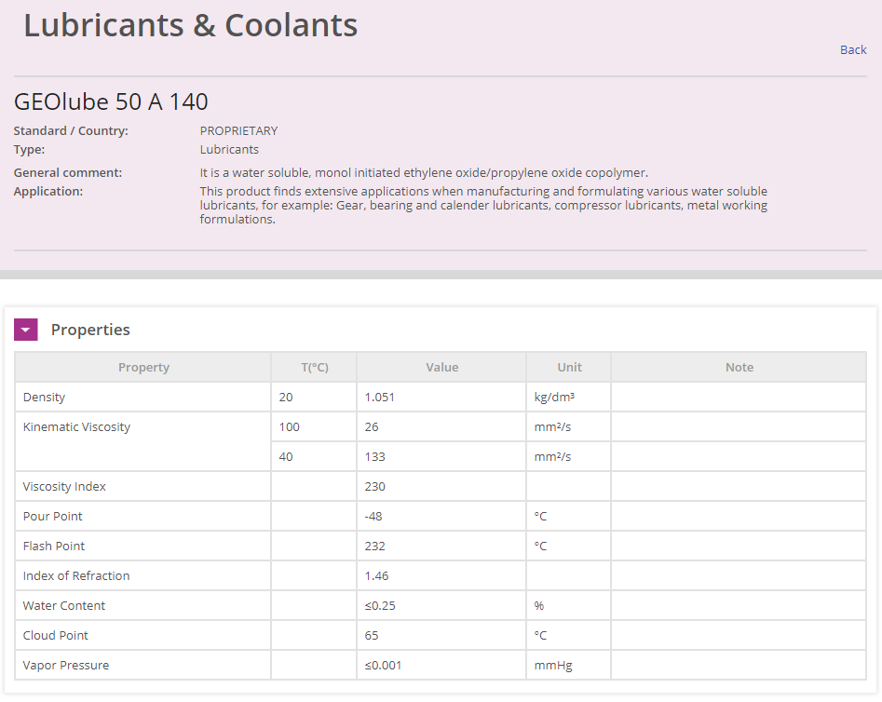
Task: Click the Note column header
Action: click(x=739, y=368)
